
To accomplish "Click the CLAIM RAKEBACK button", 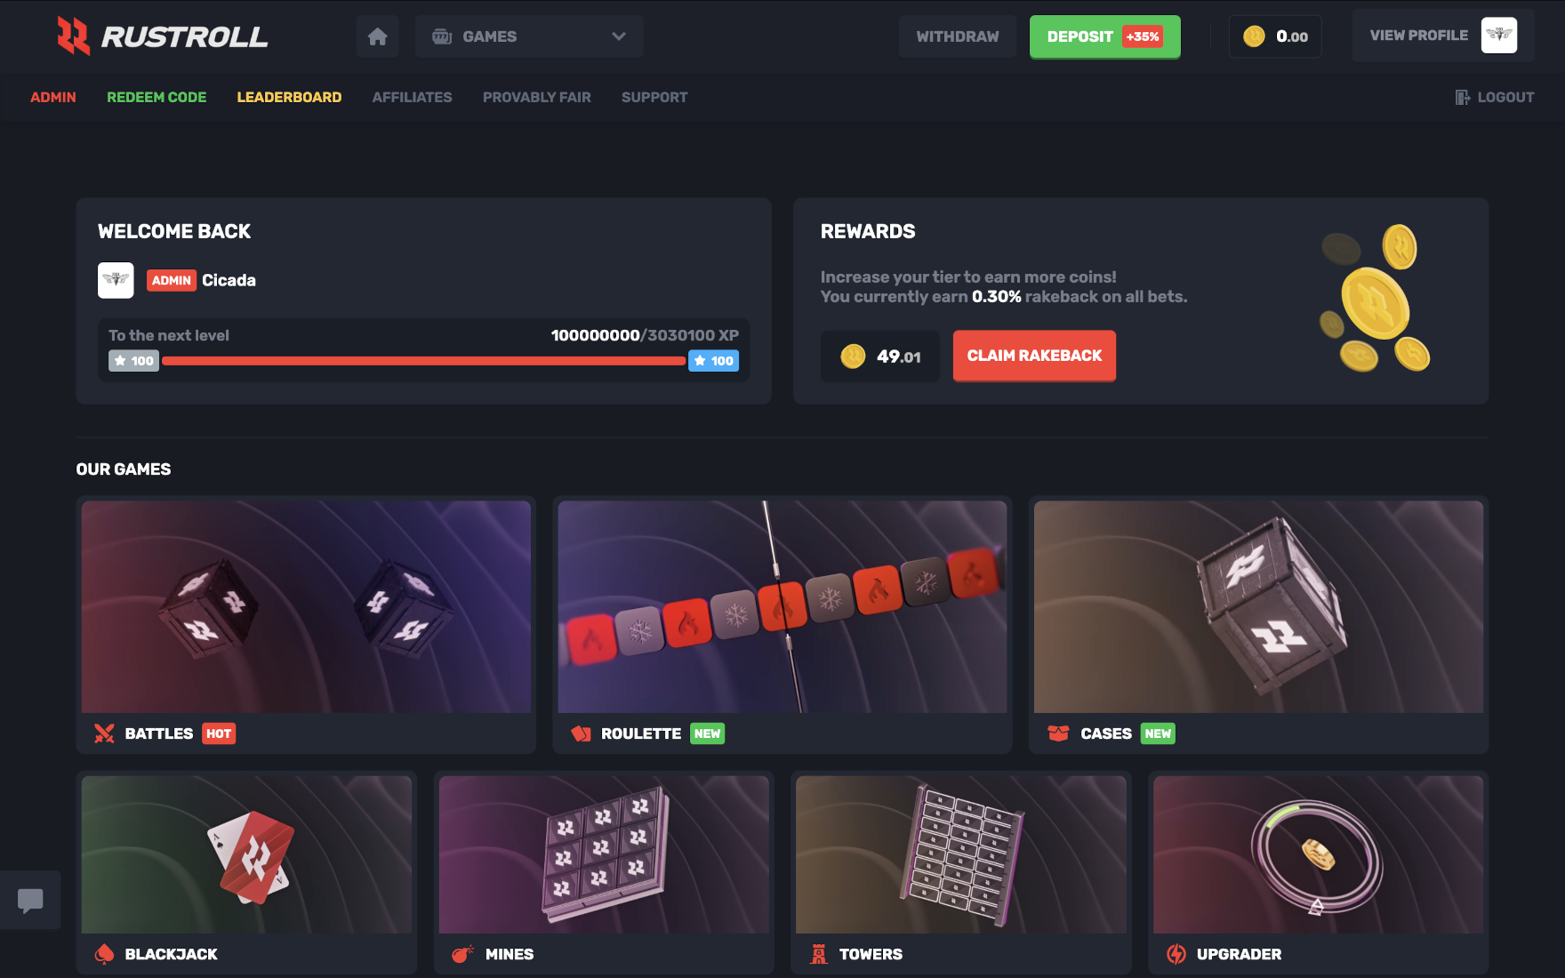I will (x=1034, y=356).
